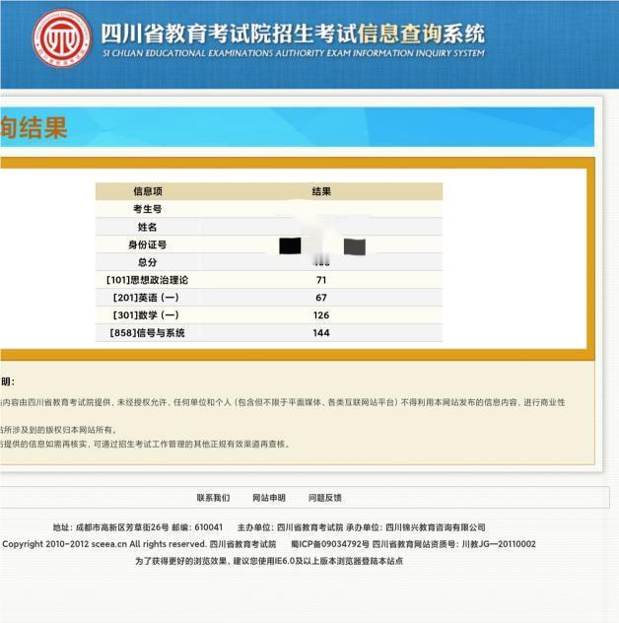
Task: Open the 问题反馈 footer link
Action: coord(325,498)
